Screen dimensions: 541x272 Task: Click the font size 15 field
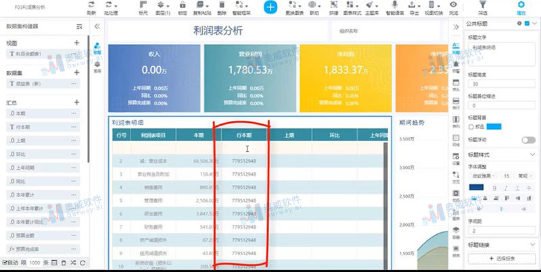click(507, 176)
